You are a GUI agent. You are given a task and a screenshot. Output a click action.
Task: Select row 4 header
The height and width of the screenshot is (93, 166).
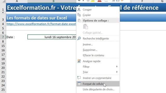tap(3, 24)
